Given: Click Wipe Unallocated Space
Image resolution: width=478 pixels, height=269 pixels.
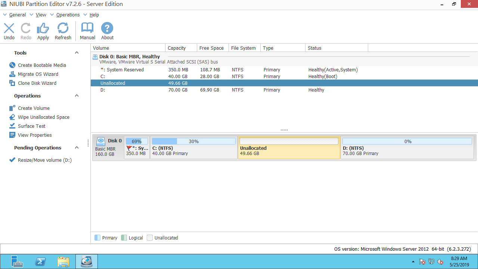Looking at the screenshot, I should (x=43, y=117).
